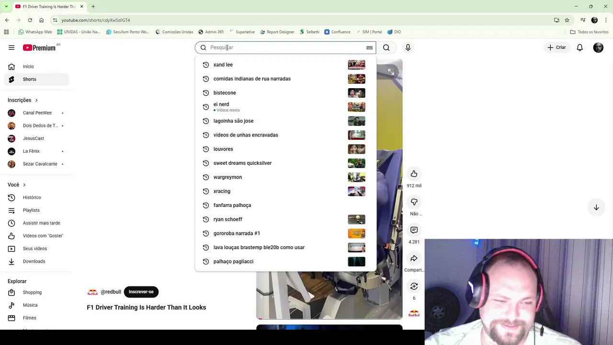Click the browser address bar URL
This screenshot has height=345, width=613.
(x=96, y=20)
